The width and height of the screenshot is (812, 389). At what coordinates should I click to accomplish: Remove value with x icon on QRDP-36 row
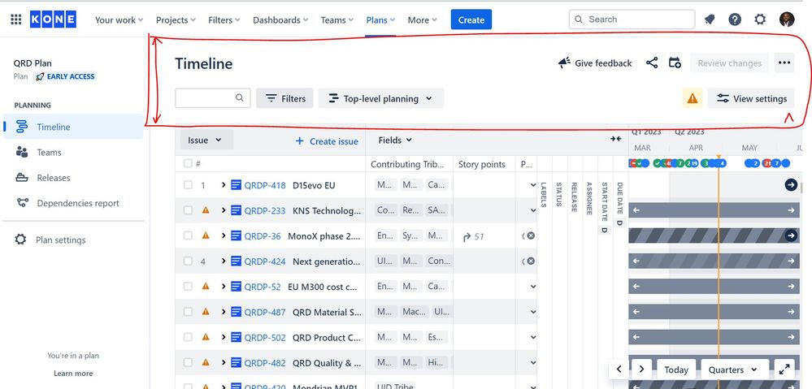[x=531, y=236]
